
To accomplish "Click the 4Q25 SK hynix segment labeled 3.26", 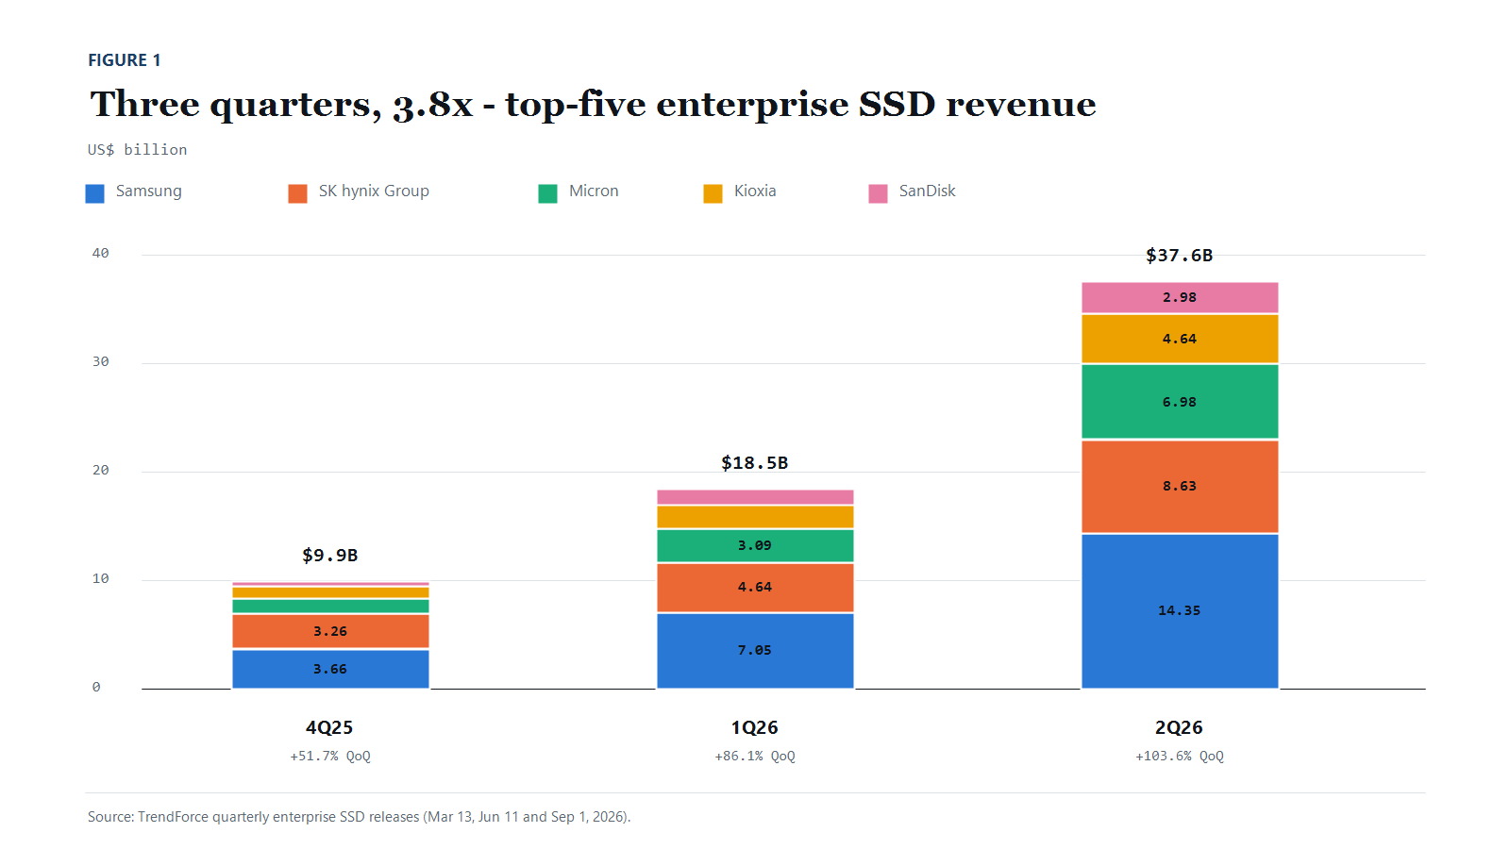I will pyautogui.click(x=330, y=631).
